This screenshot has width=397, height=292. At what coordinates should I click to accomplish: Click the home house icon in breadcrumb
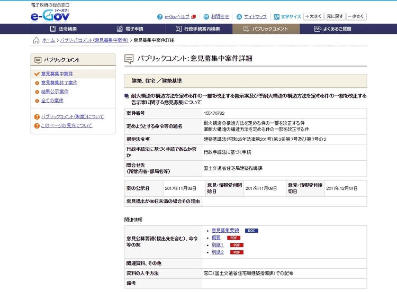pyautogui.click(x=36, y=40)
